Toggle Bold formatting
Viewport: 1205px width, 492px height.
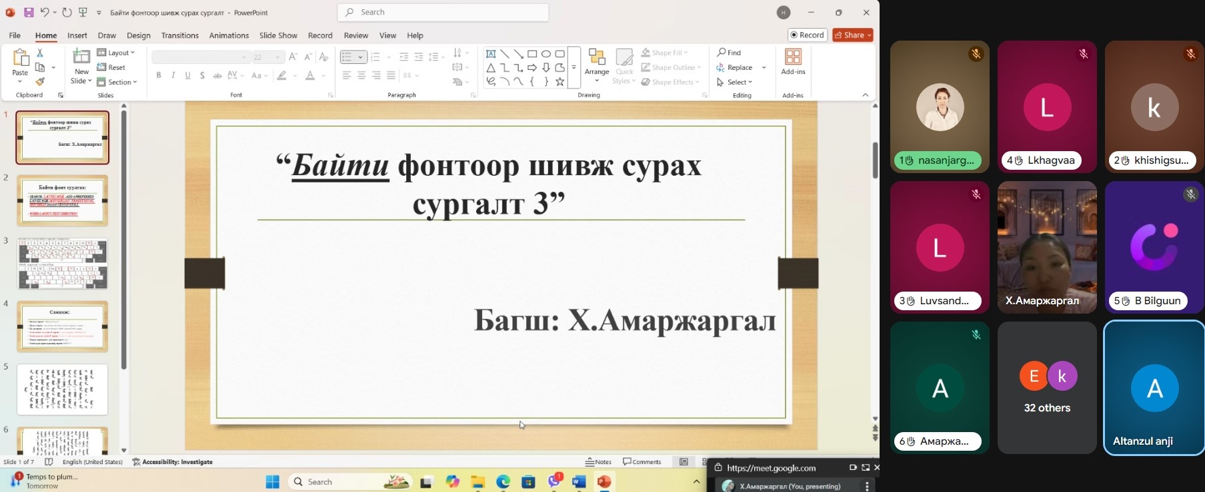(159, 76)
